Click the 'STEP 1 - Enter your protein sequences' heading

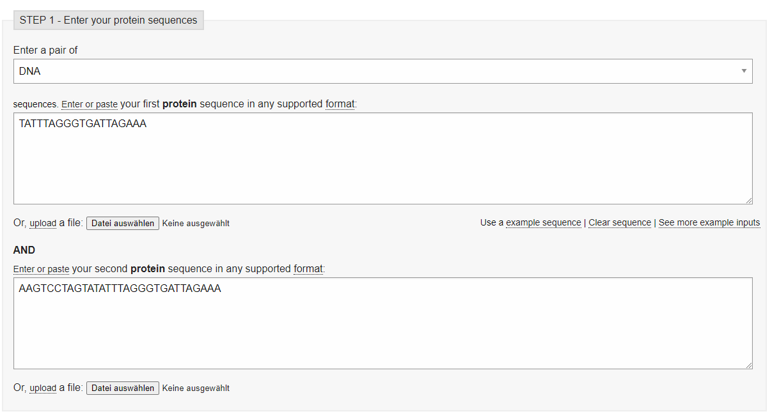click(x=108, y=20)
